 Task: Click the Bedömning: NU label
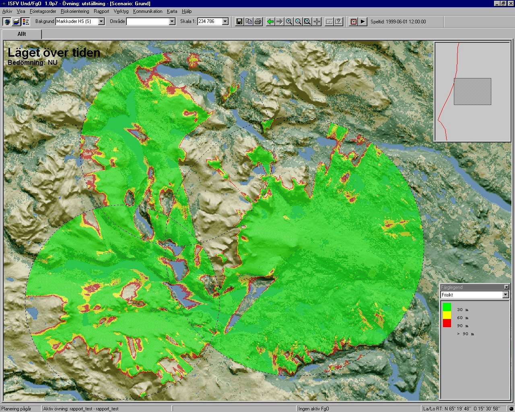coord(33,63)
